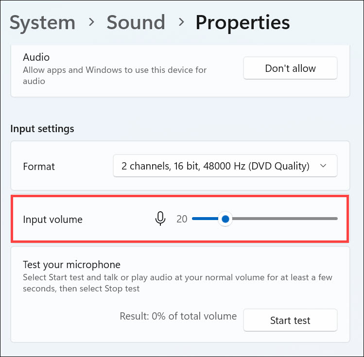
Task: Navigate to Sound in the breadcrumb
Action: click(x=136, y=22)
